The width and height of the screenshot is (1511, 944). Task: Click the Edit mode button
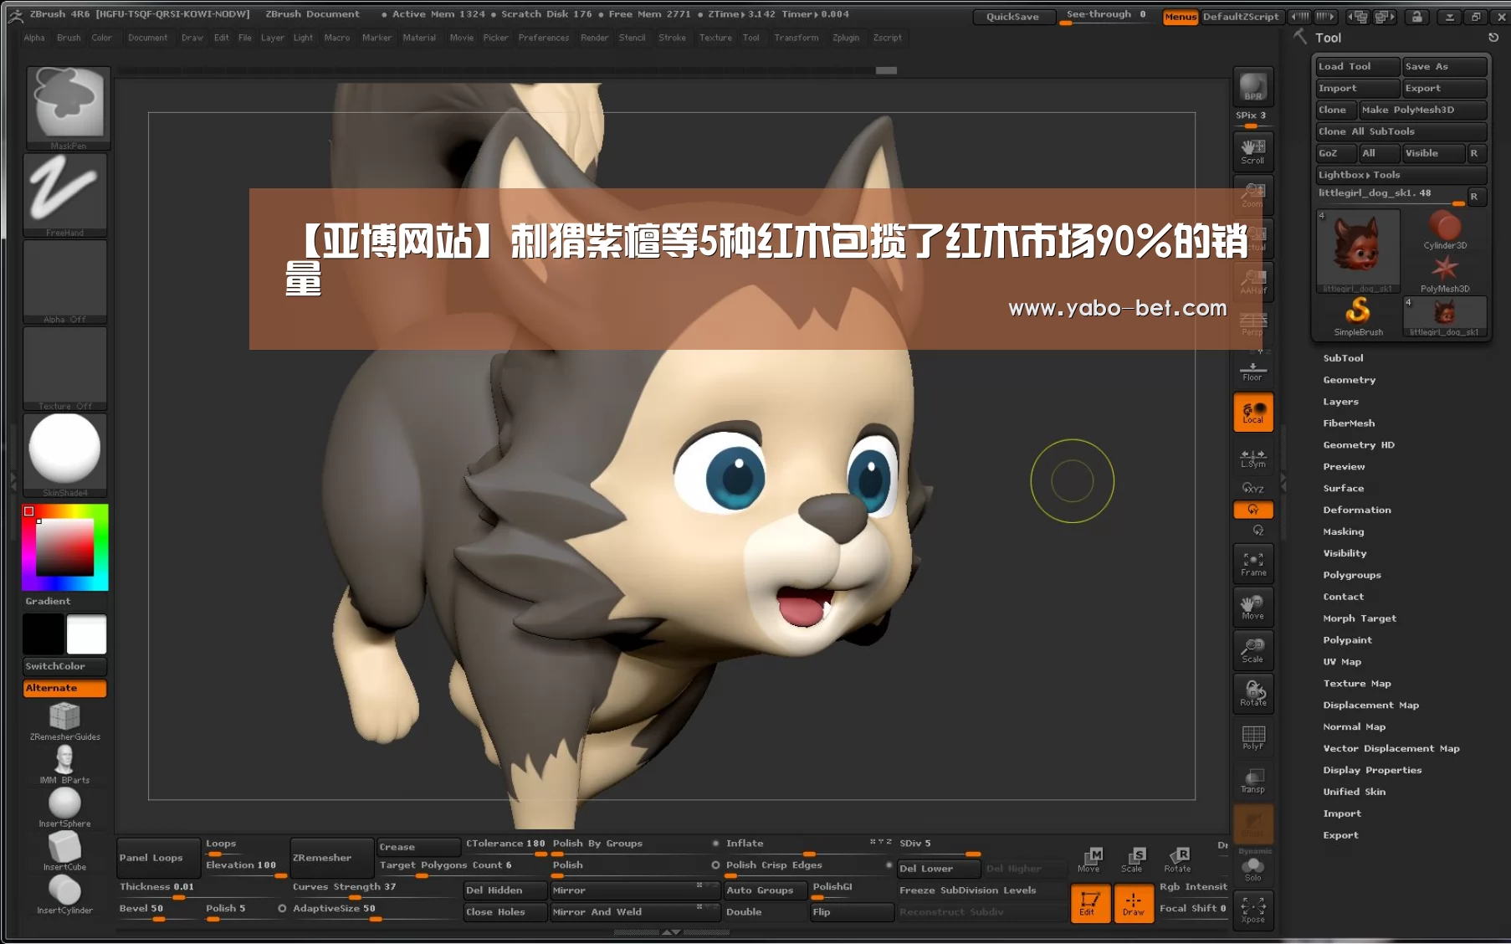(x=1090, y=903)
